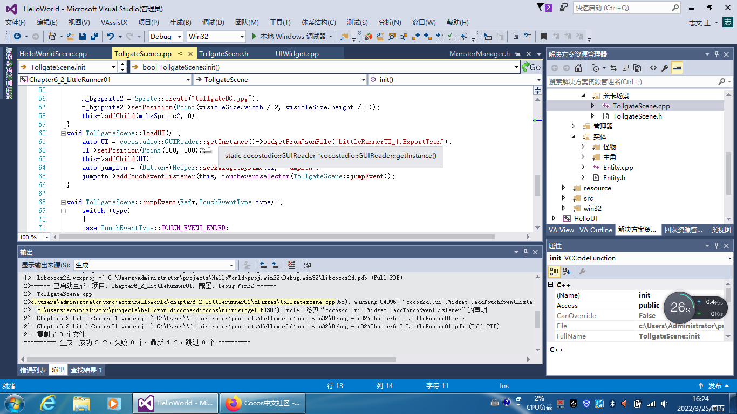Toggle the Preview Selected Items button
The height and width of the screenshot is (414, 737).
[x=677, y=68]
